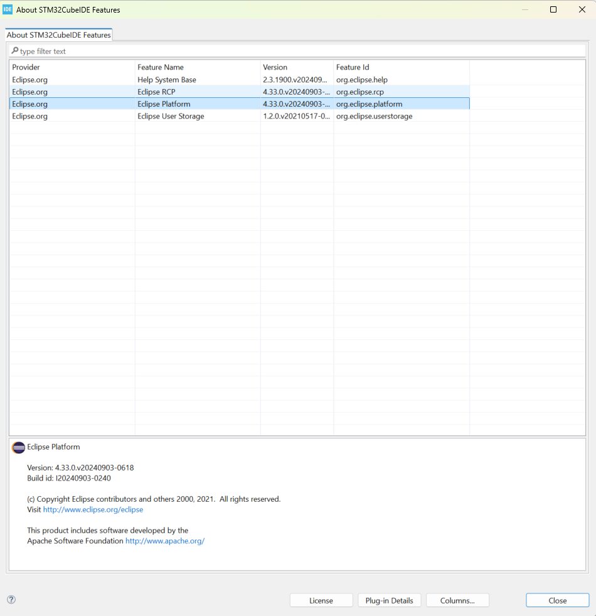
Task: Close the window using title bar X
Action: point(582,9)
